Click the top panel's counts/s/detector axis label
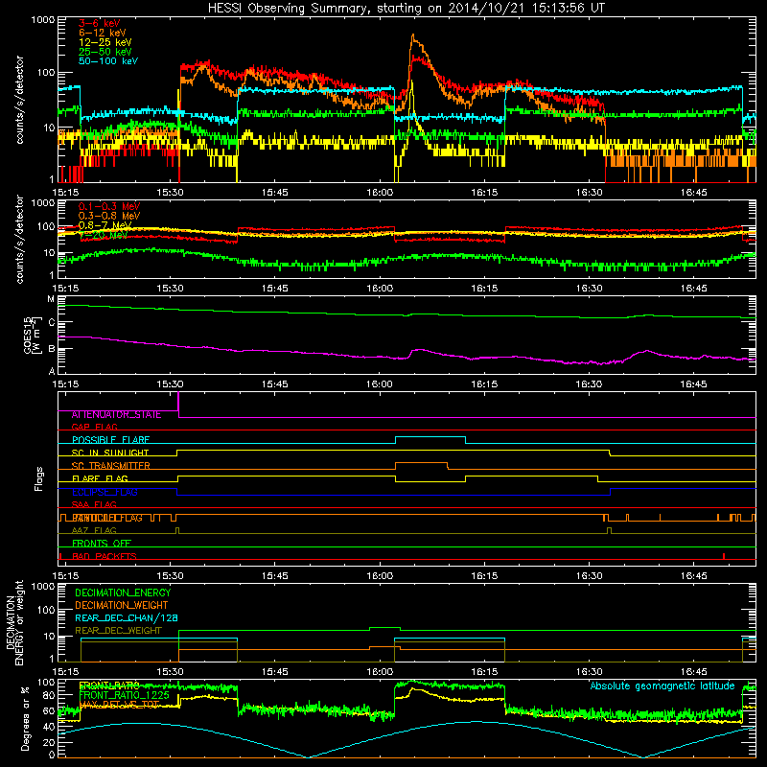The height and width of the screenshot is (767, 767). pos(19,100)
